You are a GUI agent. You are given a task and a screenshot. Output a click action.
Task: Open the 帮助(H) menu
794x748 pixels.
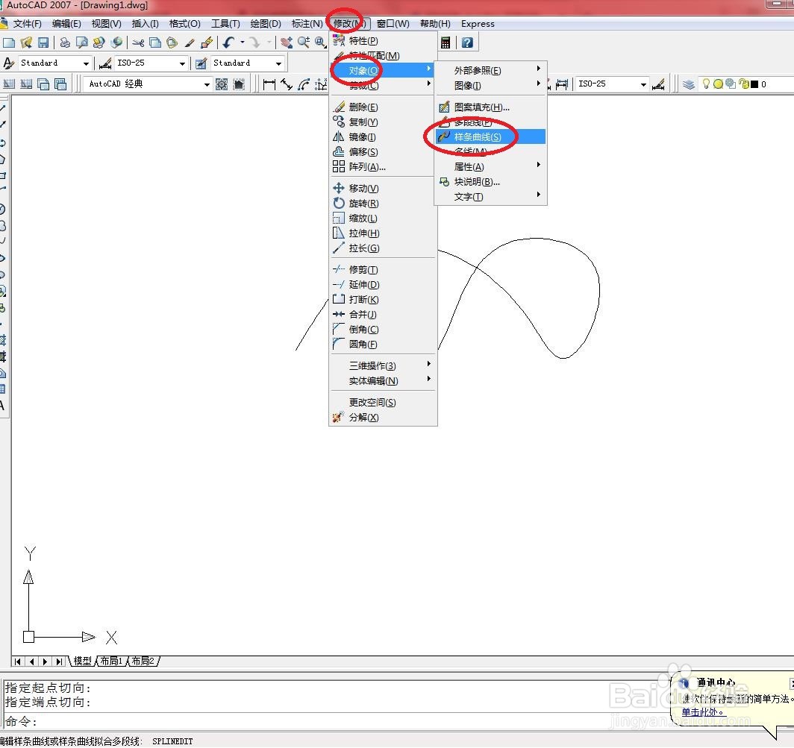point(435,24)
